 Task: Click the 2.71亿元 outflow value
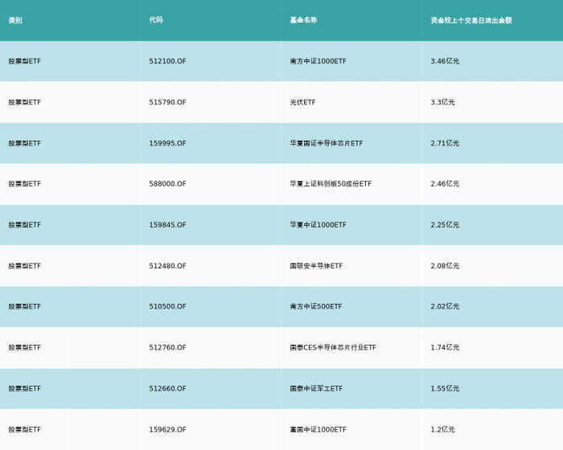[x=445, y=143]
